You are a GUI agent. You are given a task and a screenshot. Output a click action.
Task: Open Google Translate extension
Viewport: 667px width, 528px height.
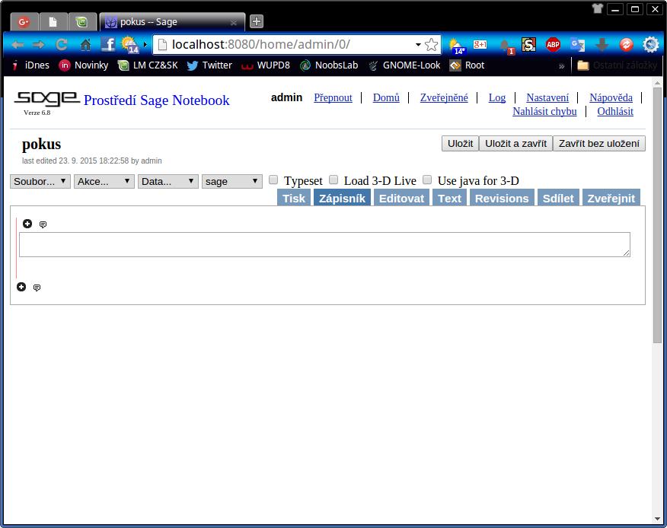[578, 45]
